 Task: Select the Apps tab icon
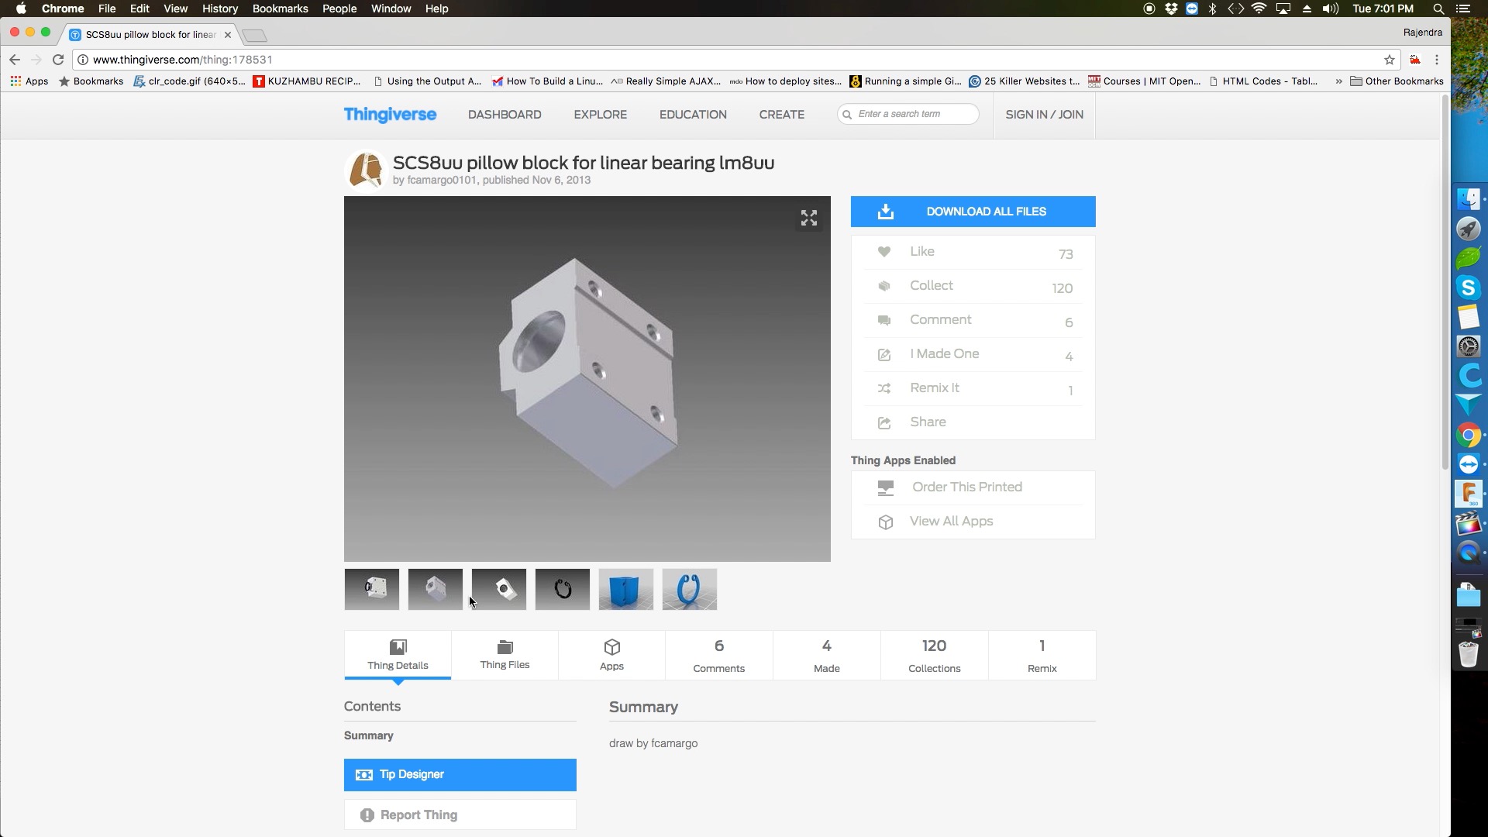click(x=612, y=646)
